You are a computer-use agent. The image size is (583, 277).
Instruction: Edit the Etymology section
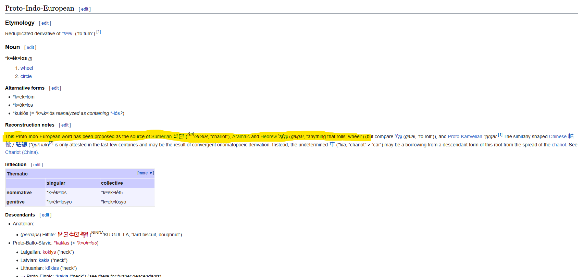(x=45, y=23)
